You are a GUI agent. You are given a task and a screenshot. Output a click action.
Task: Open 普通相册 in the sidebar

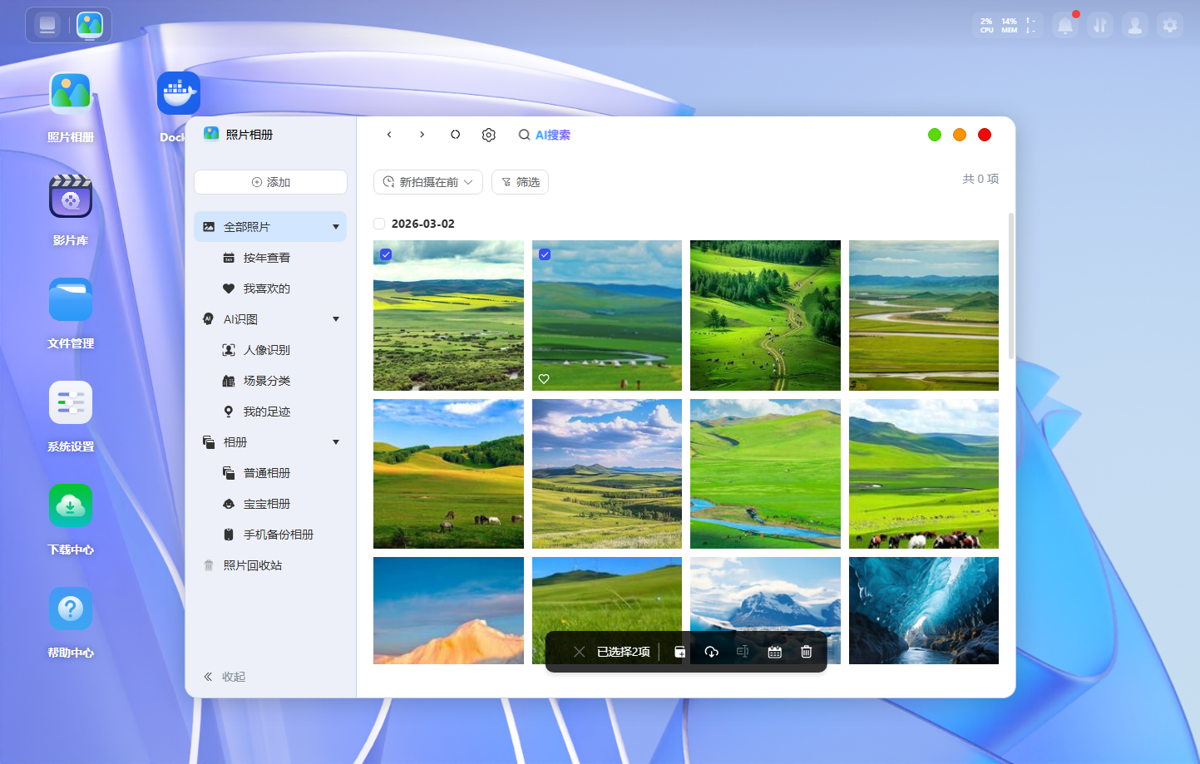pos(270,473)
